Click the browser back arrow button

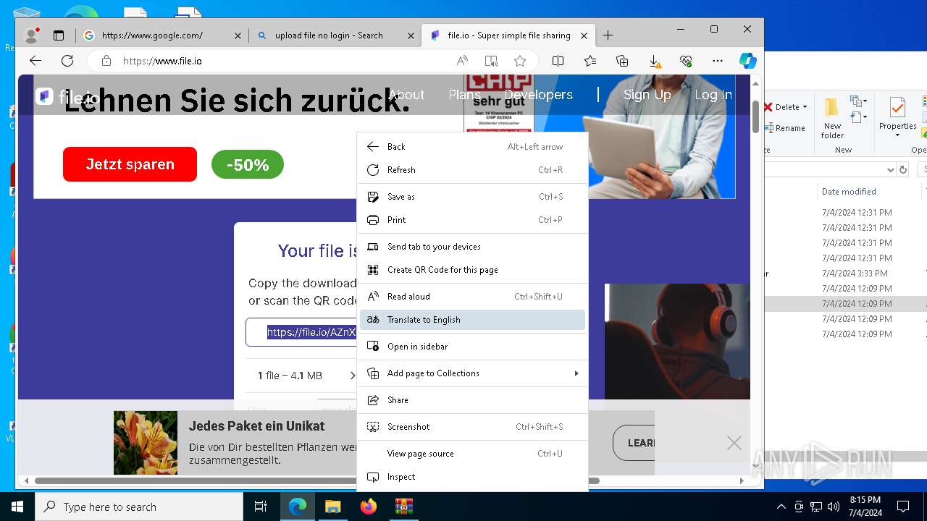(35, 61)
